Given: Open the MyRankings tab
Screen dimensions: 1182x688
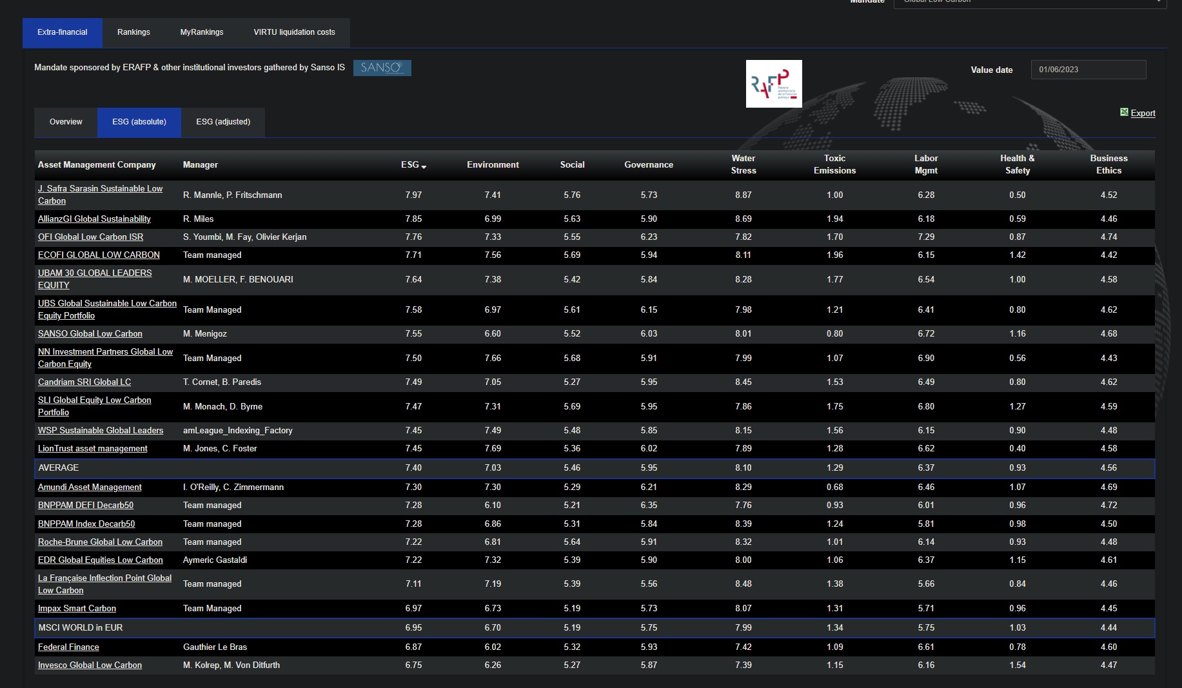Looking at the screenshot, I should tap(202, 32).
